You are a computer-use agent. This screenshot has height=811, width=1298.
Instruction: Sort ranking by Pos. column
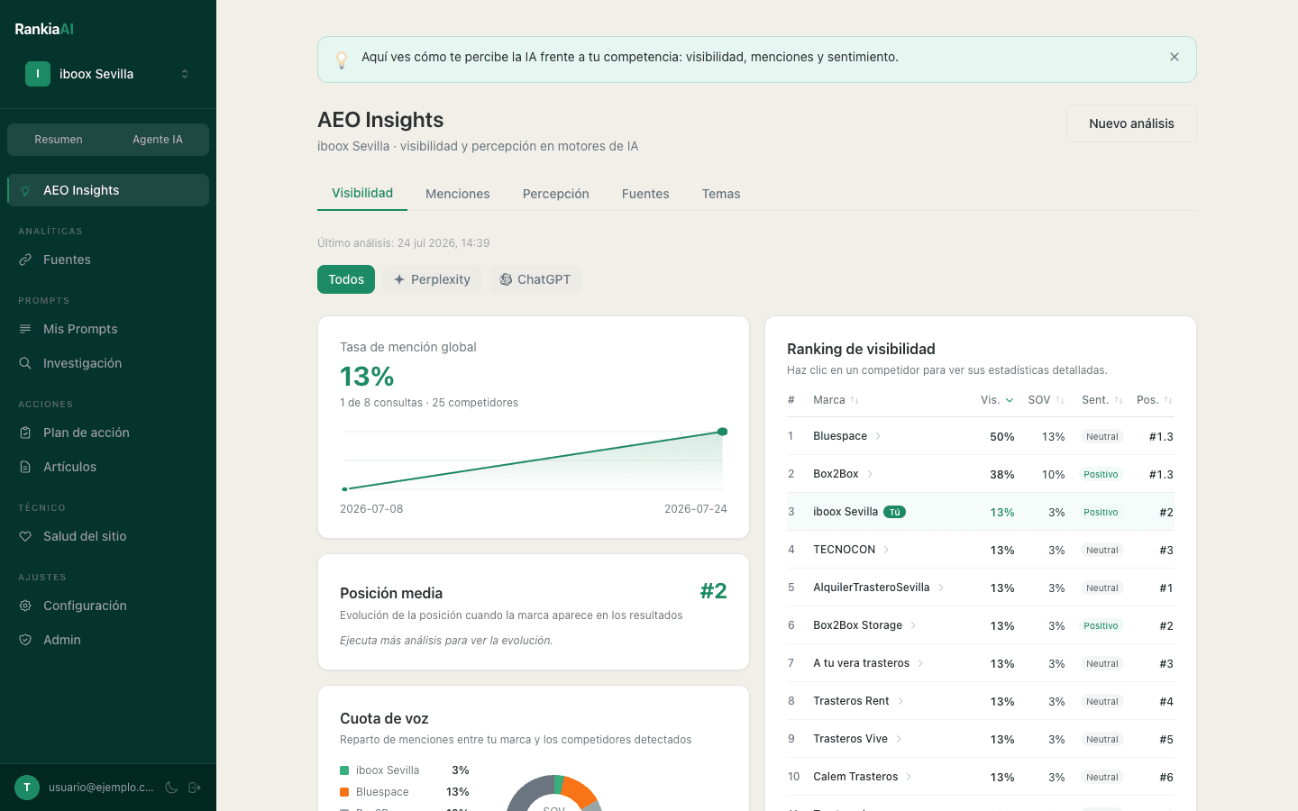pos(1155,400)
